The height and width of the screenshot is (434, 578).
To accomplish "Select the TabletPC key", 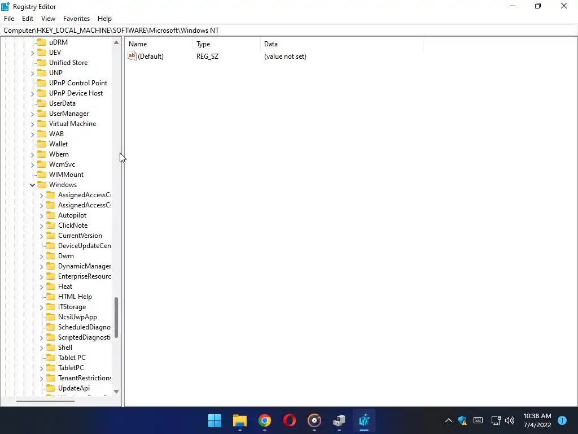I will click(71, 367).
